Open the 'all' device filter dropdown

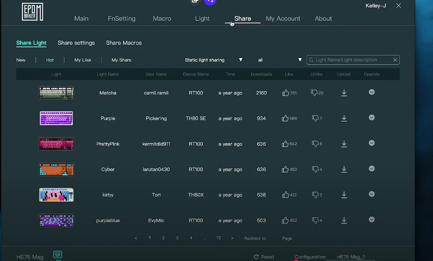280,60
